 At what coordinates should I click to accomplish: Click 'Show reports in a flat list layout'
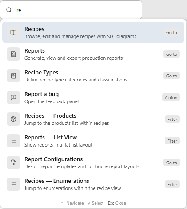[58, 145]
